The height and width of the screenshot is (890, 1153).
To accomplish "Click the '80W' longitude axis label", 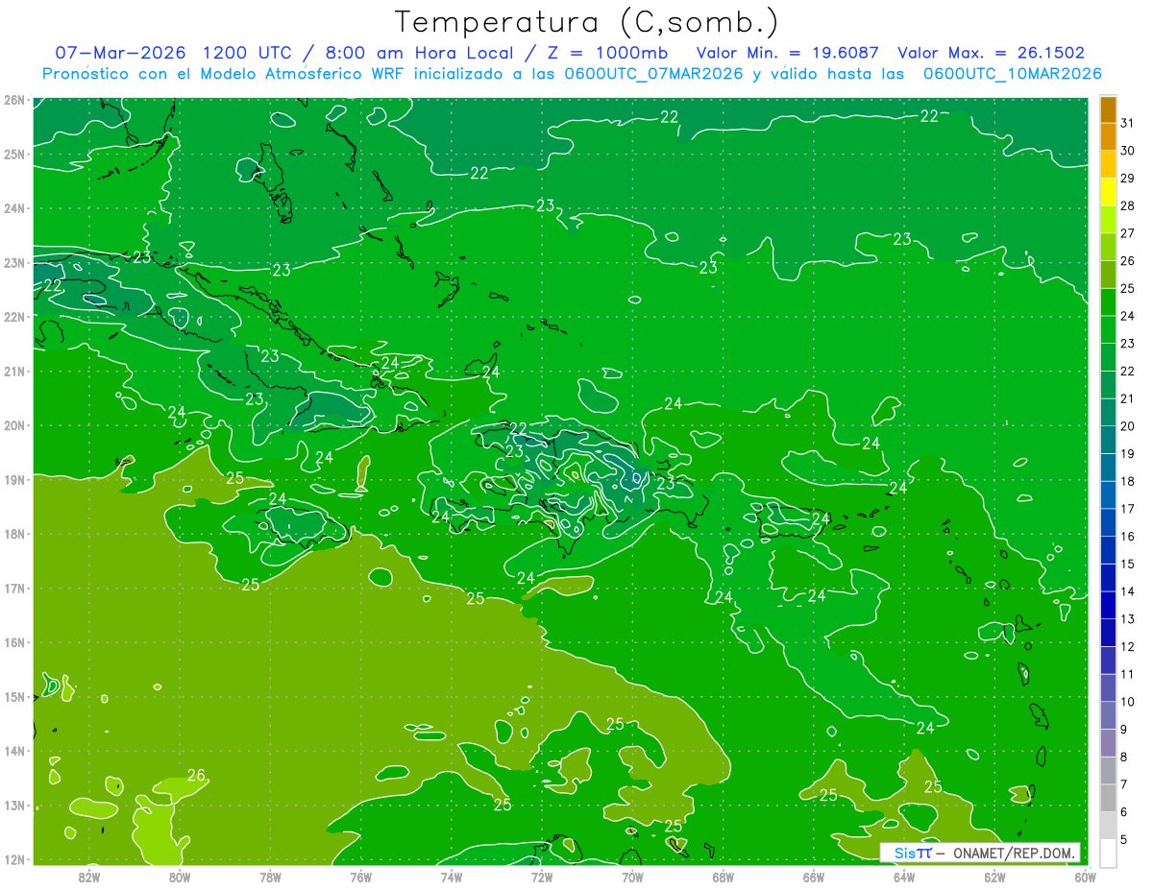I will tap(180, 877).
